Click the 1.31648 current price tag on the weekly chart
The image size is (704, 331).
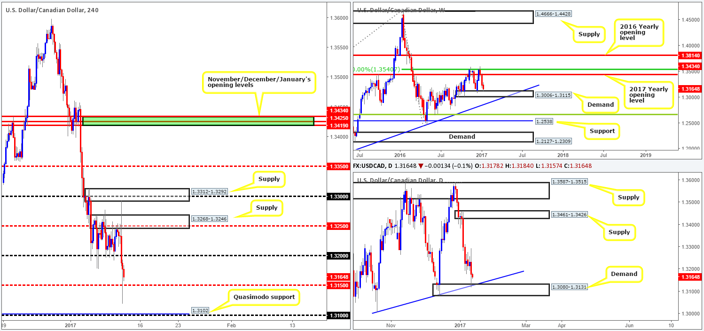(x=691, y=88)
